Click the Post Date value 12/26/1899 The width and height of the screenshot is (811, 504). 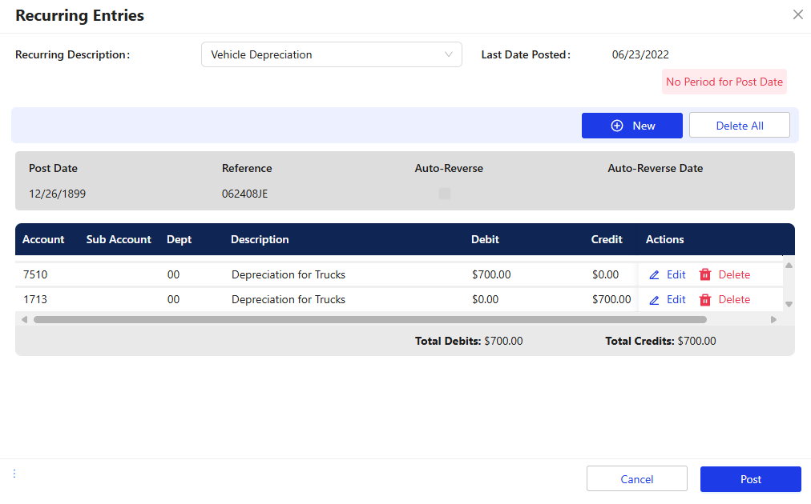coord(58,194)
